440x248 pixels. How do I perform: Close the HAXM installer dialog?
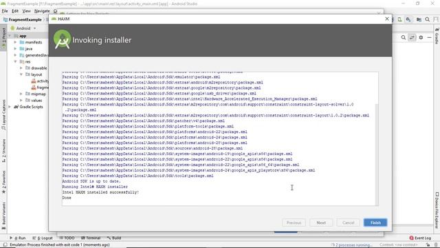coord(386,19)
